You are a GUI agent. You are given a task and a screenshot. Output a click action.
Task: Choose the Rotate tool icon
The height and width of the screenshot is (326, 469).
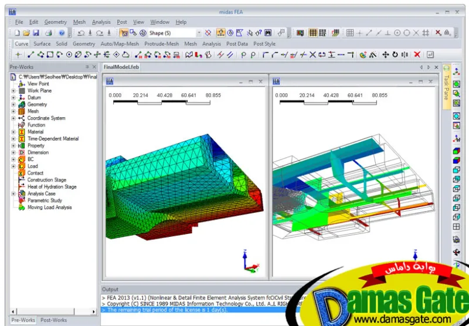pos(395,55)
